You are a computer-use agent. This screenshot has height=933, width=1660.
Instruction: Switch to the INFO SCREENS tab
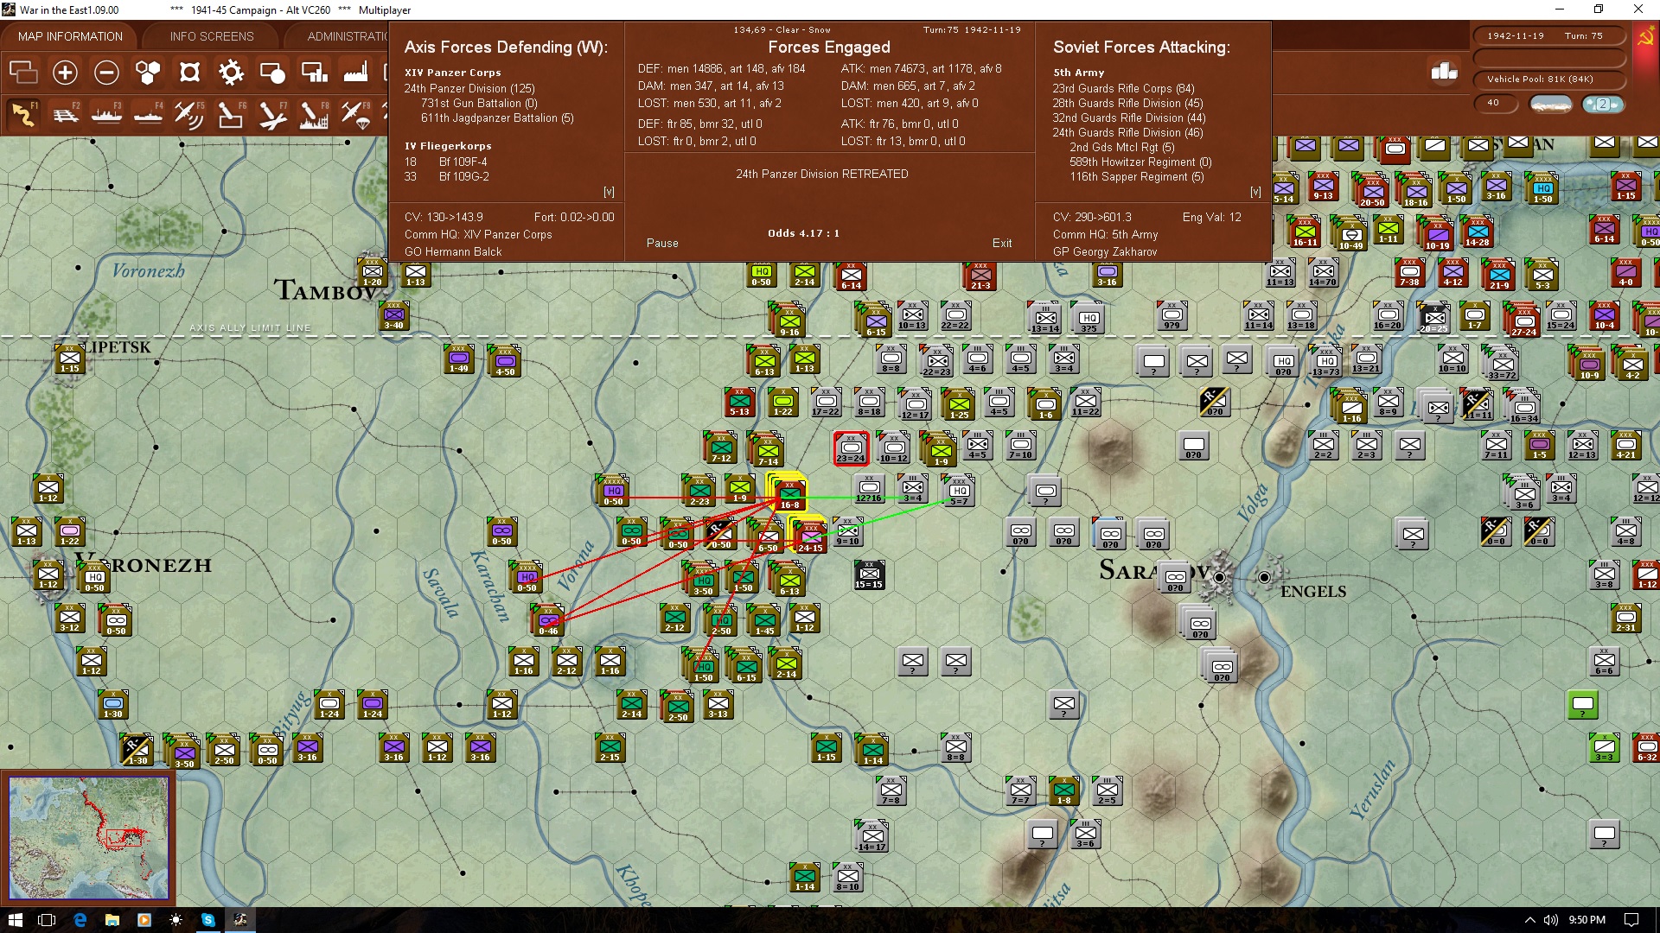click(212, 36)
